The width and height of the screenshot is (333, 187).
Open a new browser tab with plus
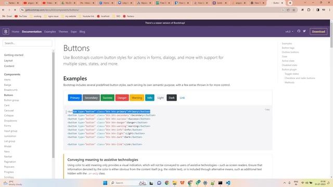tap(290, 3)
